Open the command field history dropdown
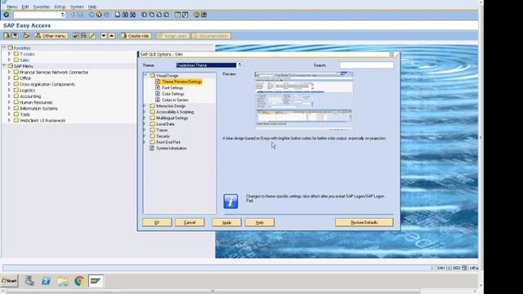Image resolution: width=523 pixels, height=294 pixels. click(63, 15)
